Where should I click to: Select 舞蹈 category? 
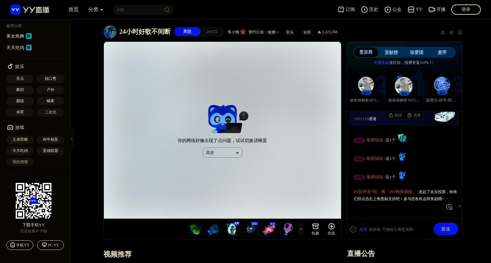(x=20, y=90)
